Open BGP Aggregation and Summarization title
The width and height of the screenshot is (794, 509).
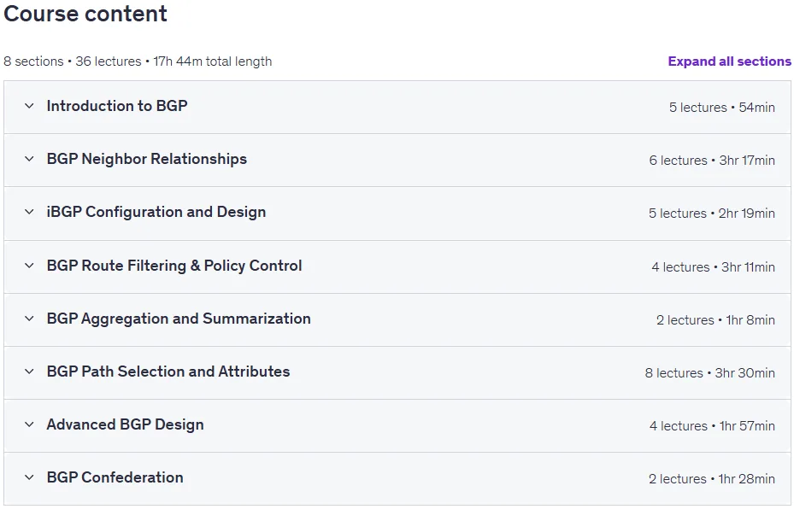(179, 319)
